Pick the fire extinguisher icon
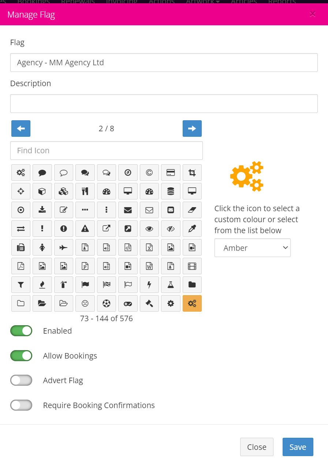Image resolution: width=328 pixels, height=466 pixels. tap(64, 285)
